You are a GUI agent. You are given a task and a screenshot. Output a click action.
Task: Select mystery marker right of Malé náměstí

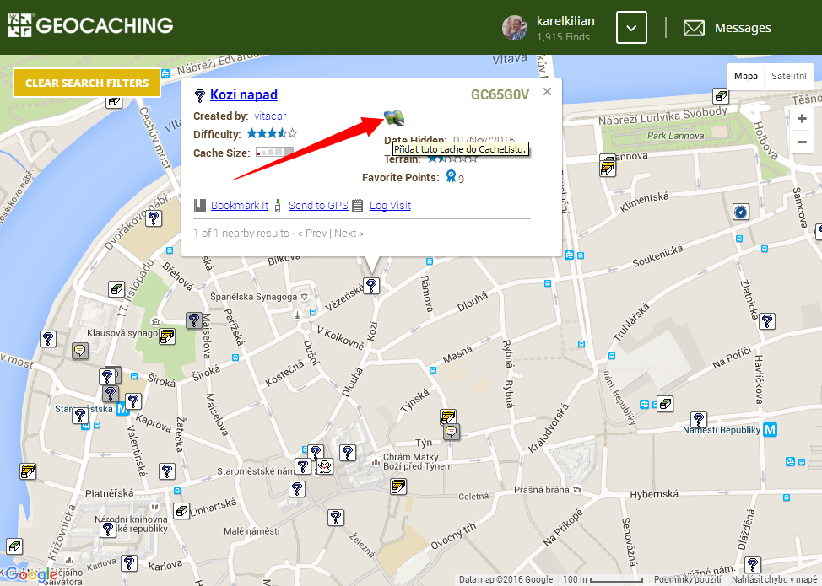[336, 518]
